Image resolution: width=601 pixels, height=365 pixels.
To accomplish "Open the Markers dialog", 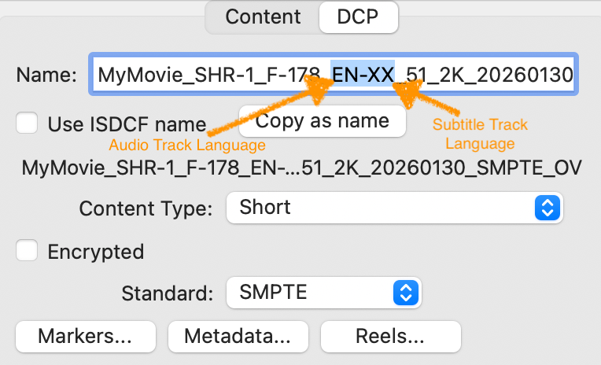I will [85, 337].
